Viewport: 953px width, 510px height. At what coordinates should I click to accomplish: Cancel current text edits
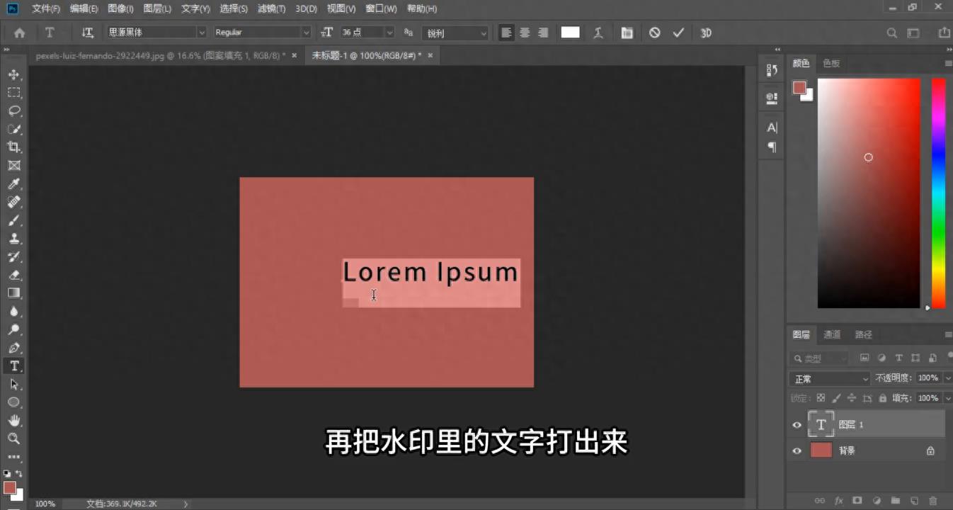click(655, 33)
